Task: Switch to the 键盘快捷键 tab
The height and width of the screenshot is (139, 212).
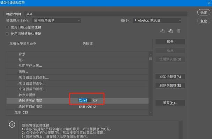Action: tap(14, 14)
